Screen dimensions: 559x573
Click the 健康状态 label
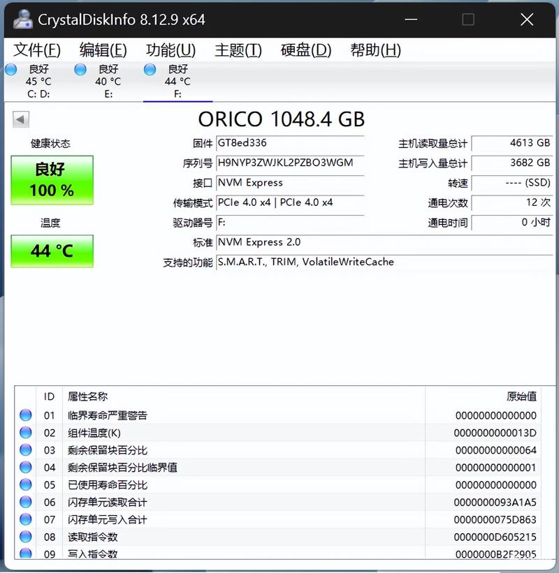point(50,143)
